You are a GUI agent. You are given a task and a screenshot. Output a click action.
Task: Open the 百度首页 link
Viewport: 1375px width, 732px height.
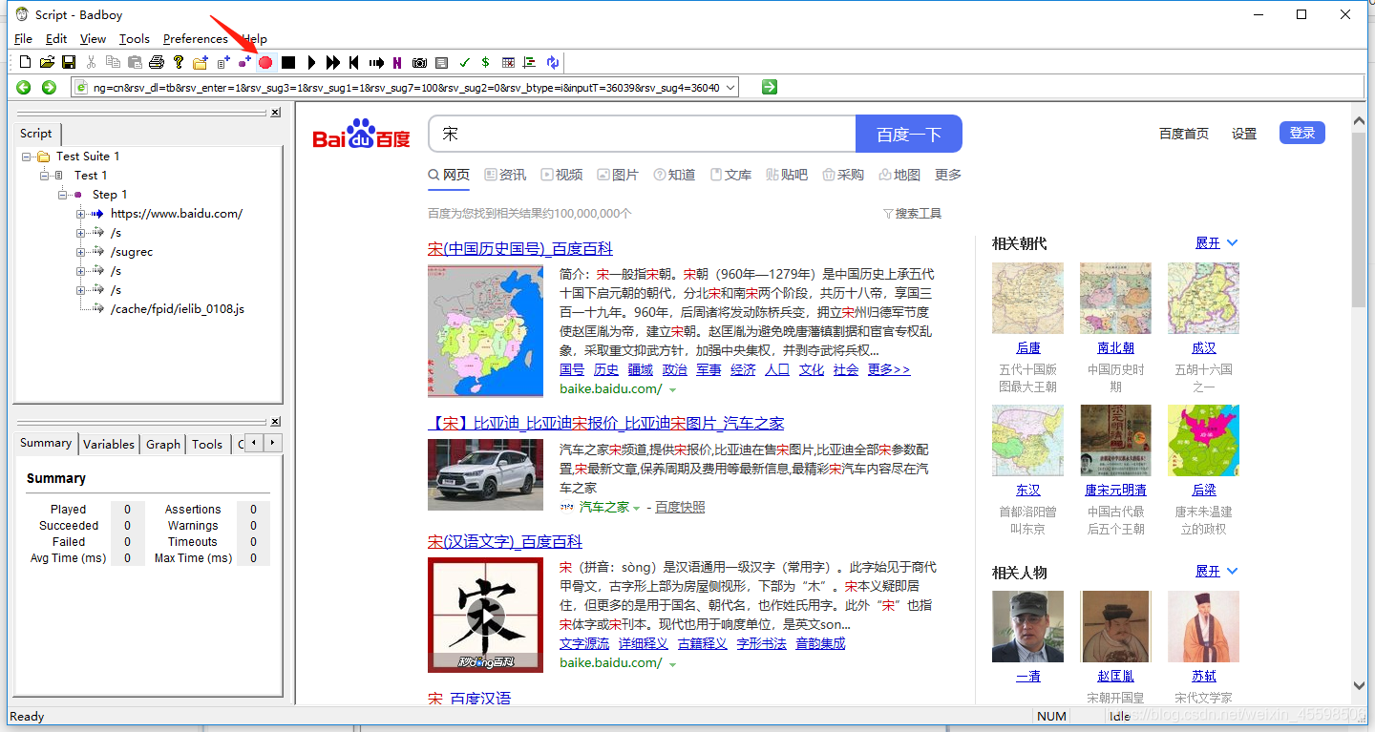click(x=1184, y=134)
